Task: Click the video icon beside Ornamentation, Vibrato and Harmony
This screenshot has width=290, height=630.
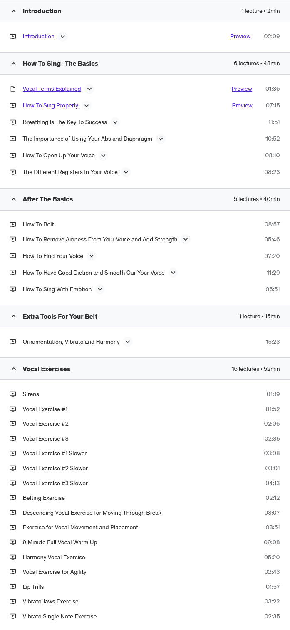Action: pos(13,342)
